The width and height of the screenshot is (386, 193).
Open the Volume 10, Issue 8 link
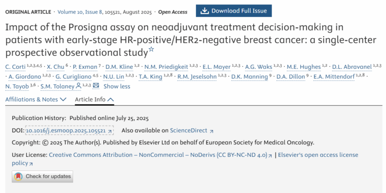[x=80, y=12]
